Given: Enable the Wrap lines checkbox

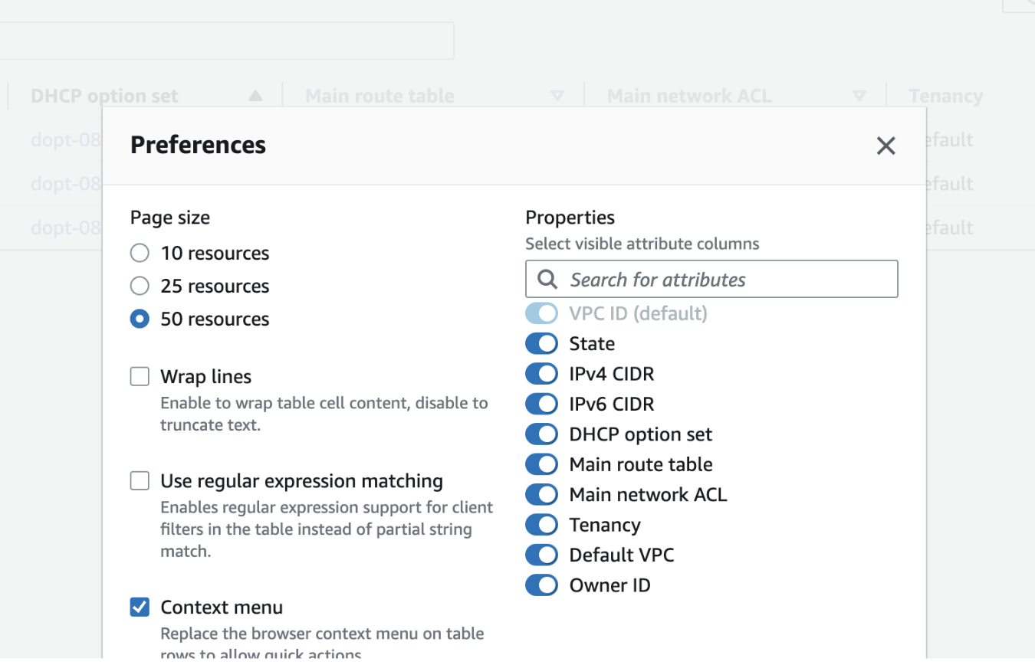Looking at the screenshot, I should pyautogui.click(x=140, y=376).
